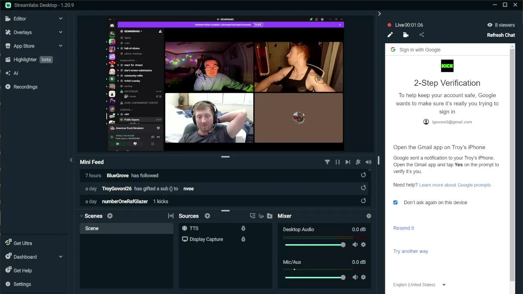523x294 pixels.
Task: Open the AI sidebar item
Action: [16, 73]
